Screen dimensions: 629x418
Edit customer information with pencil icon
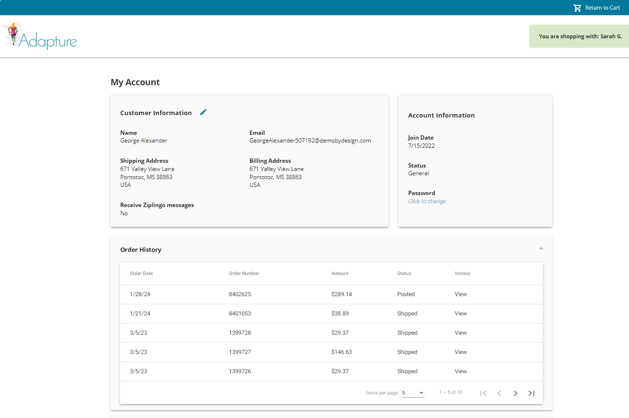coord(203,112)
